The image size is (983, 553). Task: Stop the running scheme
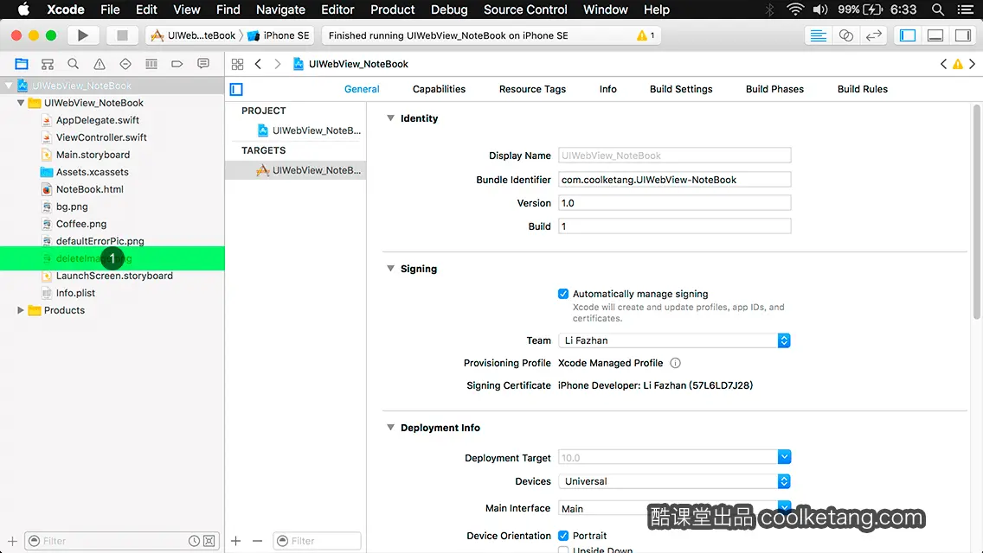[122, 35]
